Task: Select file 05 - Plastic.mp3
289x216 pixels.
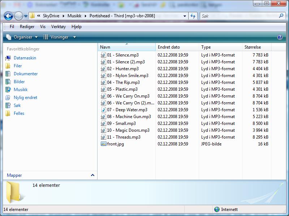Action: click(122, 89)
